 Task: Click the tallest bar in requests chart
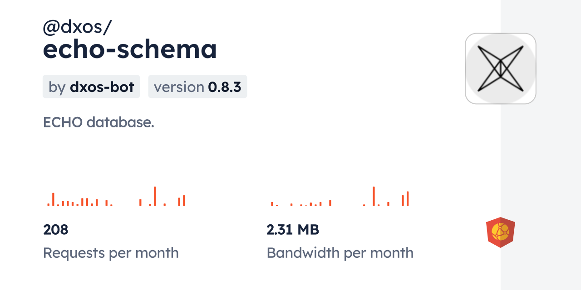(x=155, y=196)
